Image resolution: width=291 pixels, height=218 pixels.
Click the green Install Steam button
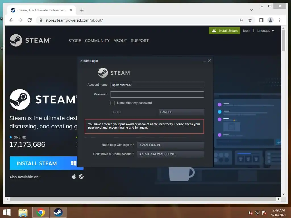(x=225, y=31)
